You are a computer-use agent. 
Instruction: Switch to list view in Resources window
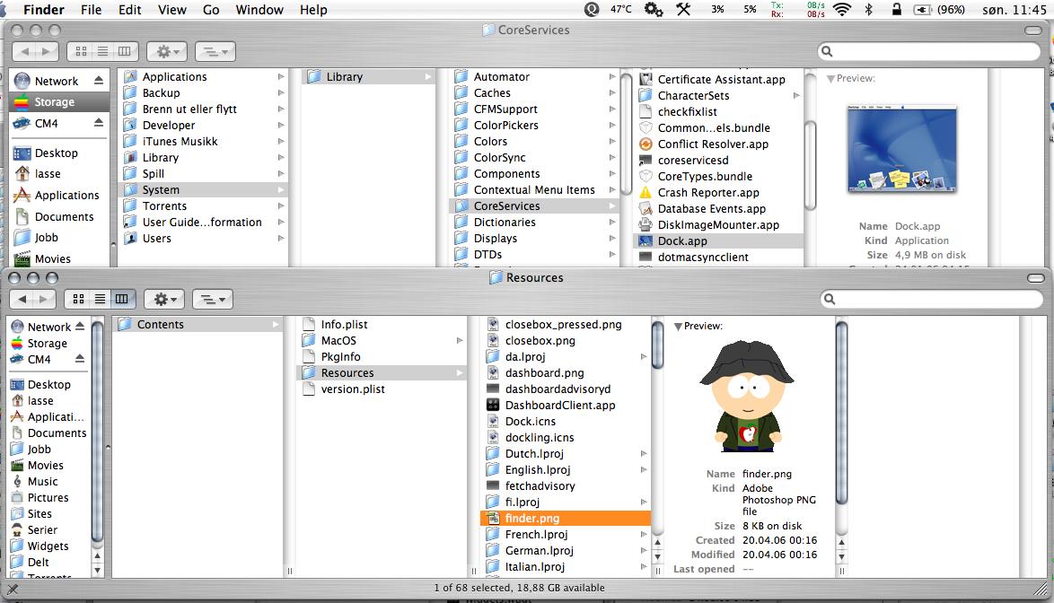click(101, 299)
